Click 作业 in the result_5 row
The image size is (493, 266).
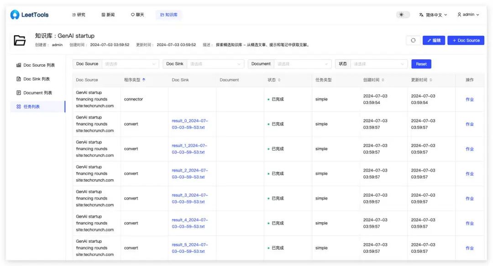(x=469, y=248)
